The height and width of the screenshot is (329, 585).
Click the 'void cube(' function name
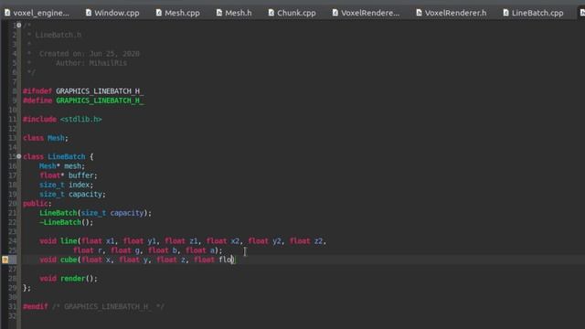(x=69, y=260)
